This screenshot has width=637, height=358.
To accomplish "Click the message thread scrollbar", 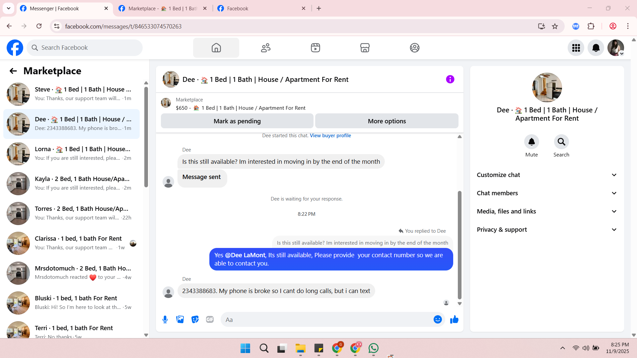I will (460, 245).
